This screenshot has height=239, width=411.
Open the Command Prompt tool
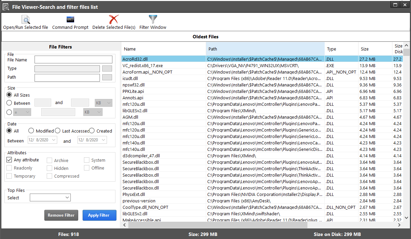(x=70, y=19)
